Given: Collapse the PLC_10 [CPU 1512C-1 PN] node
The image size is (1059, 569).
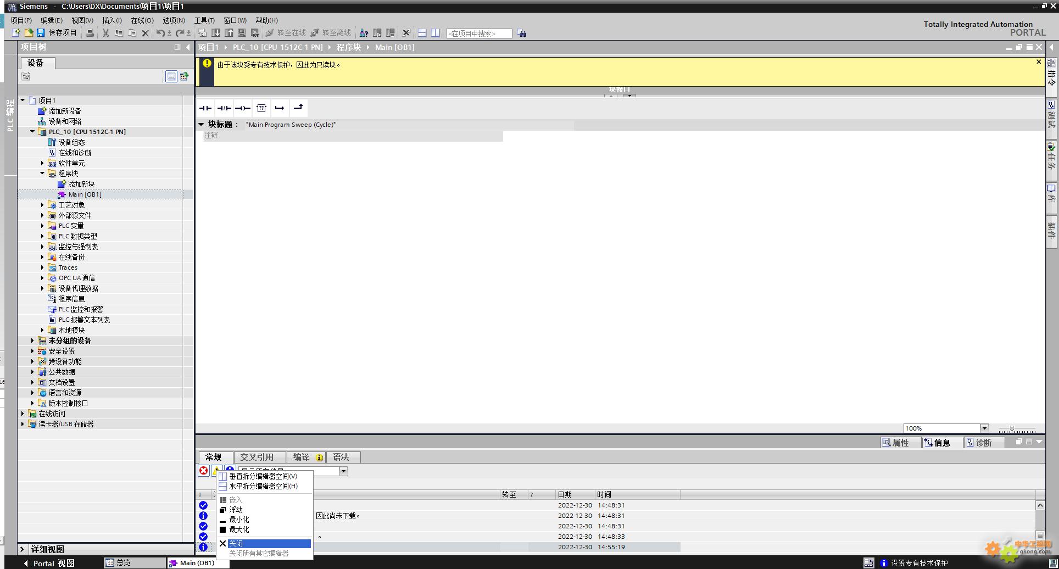Looking at the screenshot, I should [32, 132].
